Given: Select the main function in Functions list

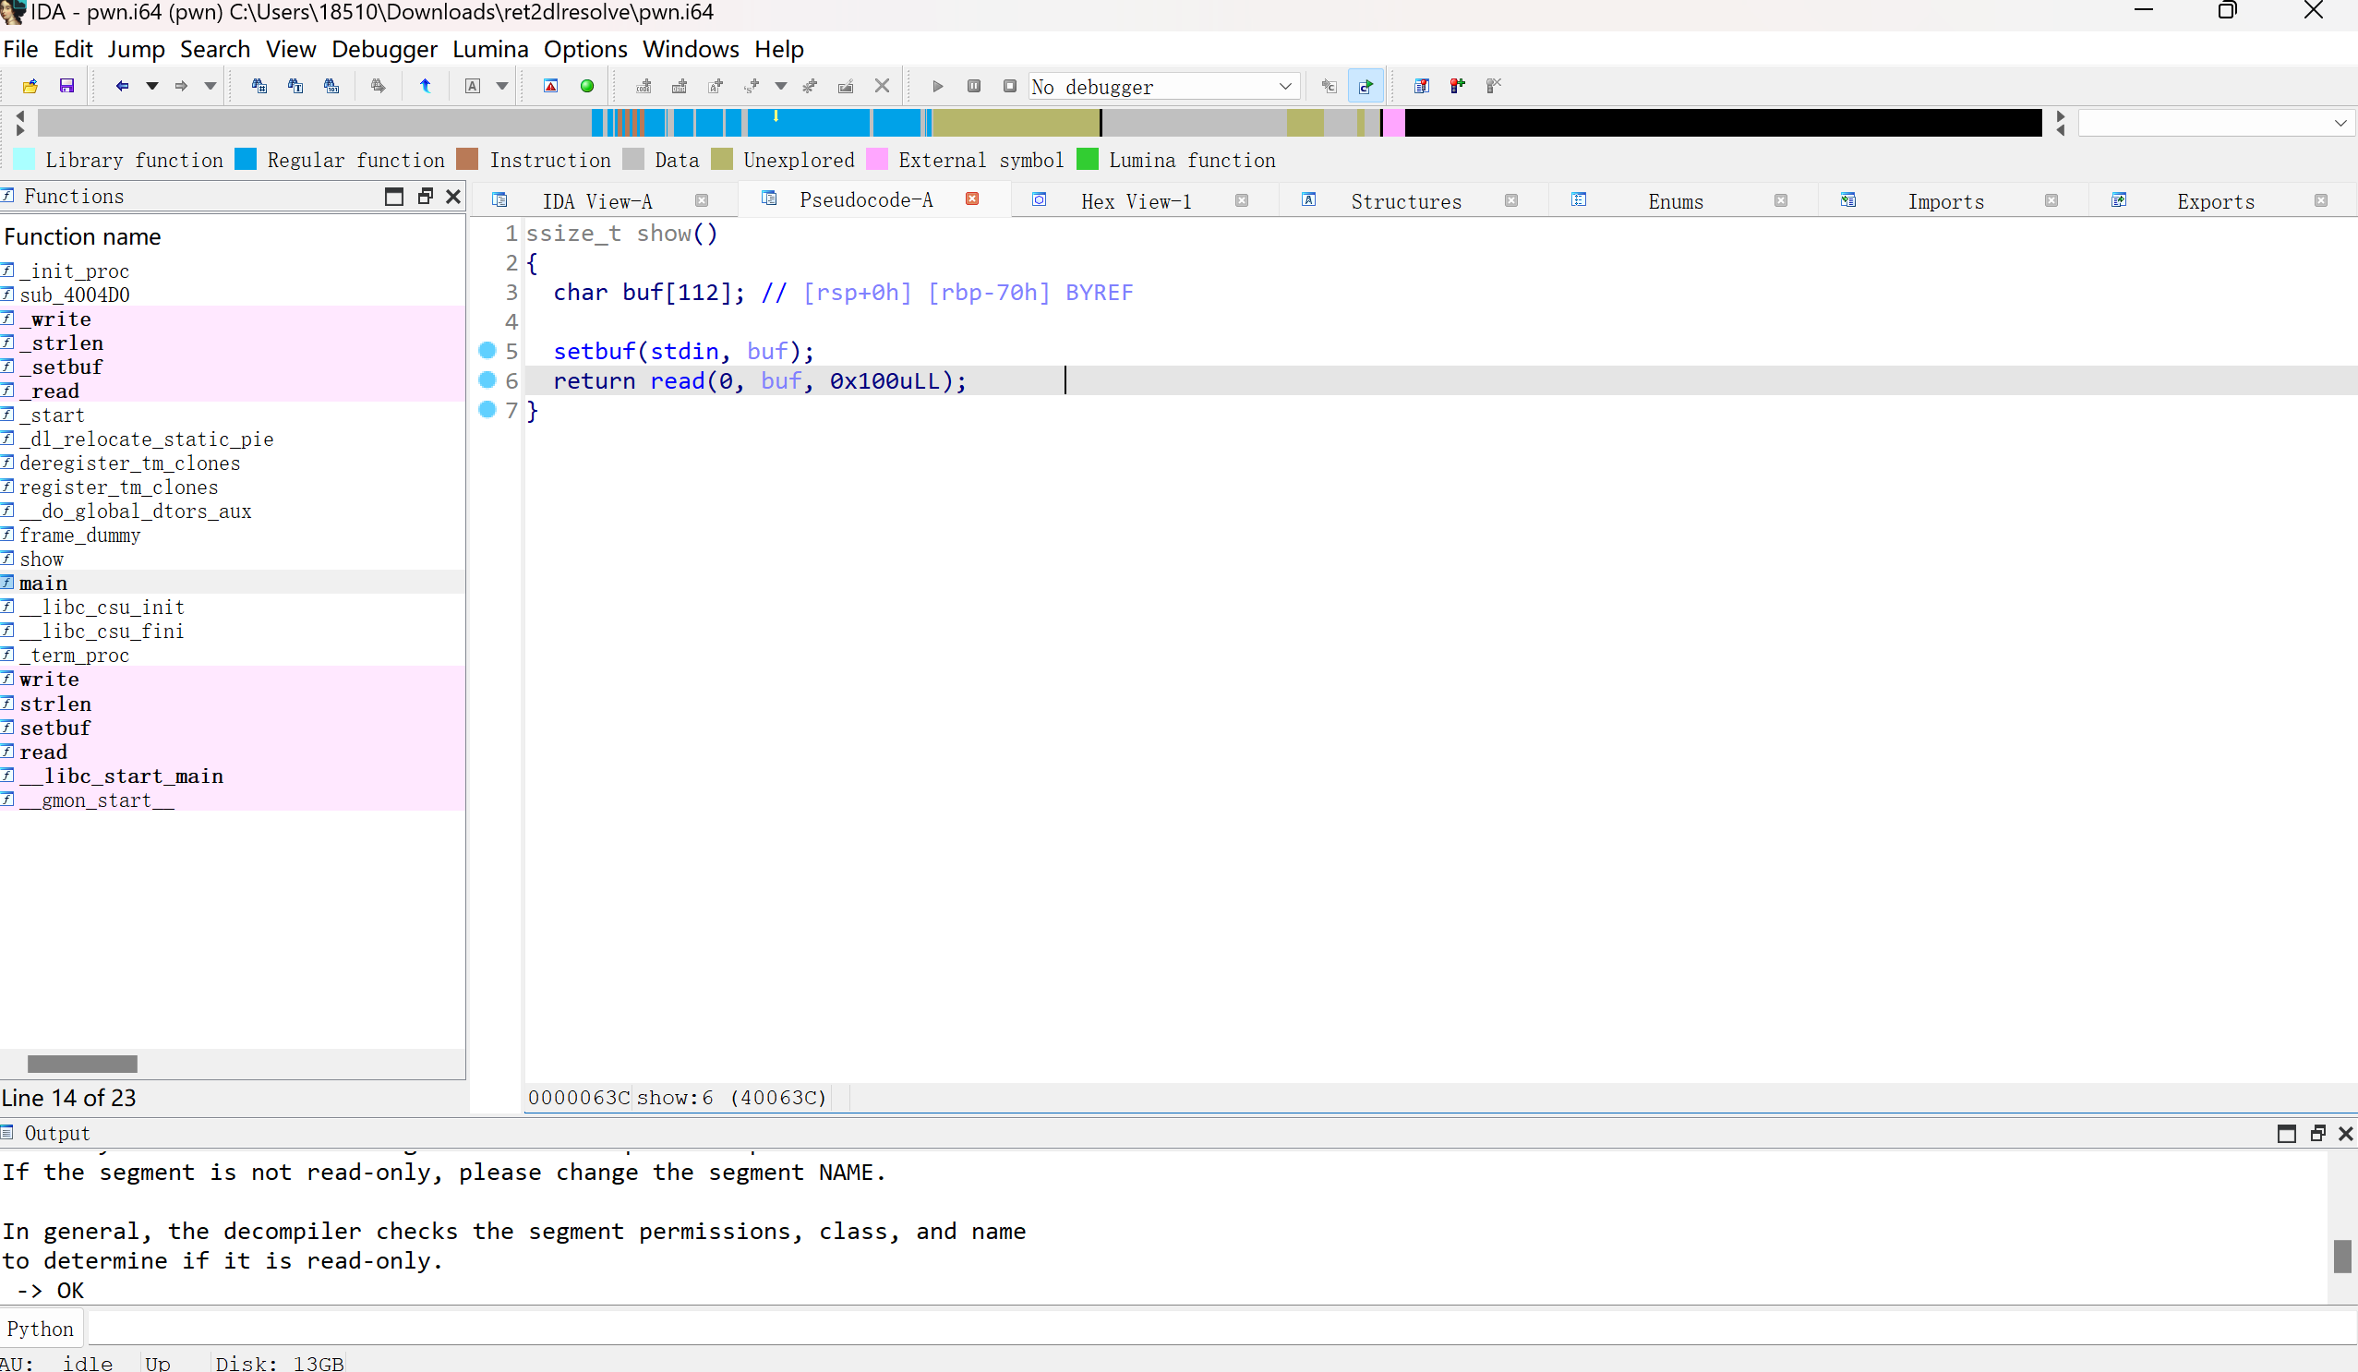Looking at the screenshot, I should pos(232,582).
